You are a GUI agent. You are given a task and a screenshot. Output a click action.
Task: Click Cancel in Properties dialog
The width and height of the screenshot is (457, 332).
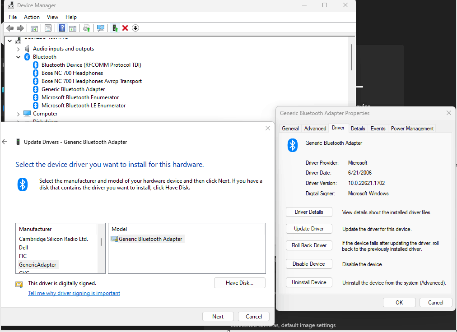[x=435, y=302]
